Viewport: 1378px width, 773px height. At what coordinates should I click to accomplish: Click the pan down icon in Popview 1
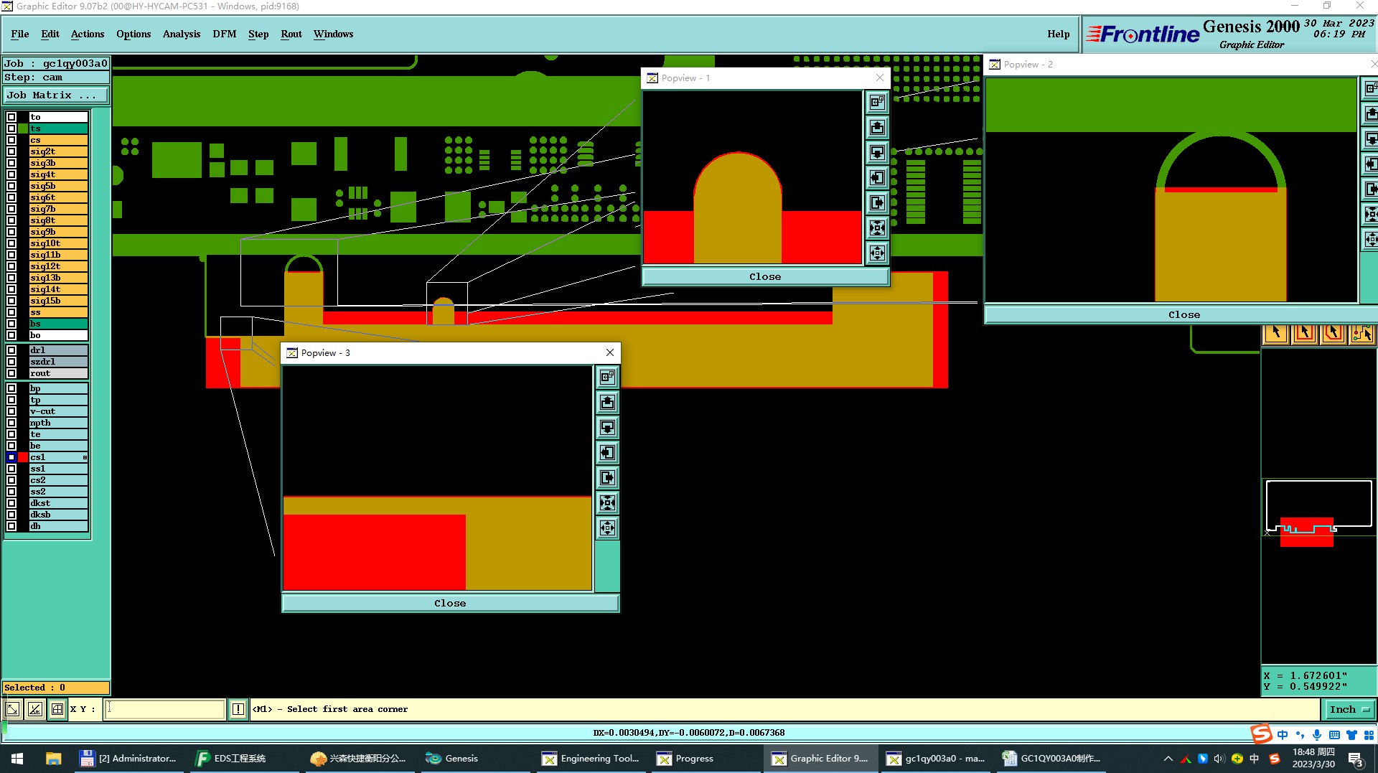[x=877, y=153]
